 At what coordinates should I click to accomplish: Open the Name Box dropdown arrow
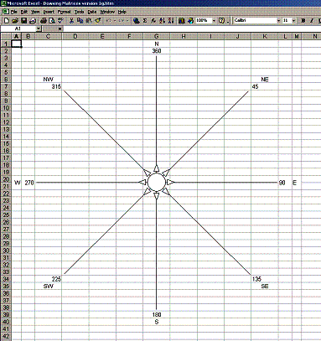(x=39, y=28)
